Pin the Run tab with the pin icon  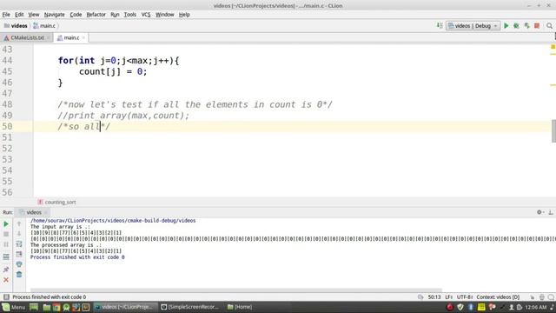tap(6, 270)
